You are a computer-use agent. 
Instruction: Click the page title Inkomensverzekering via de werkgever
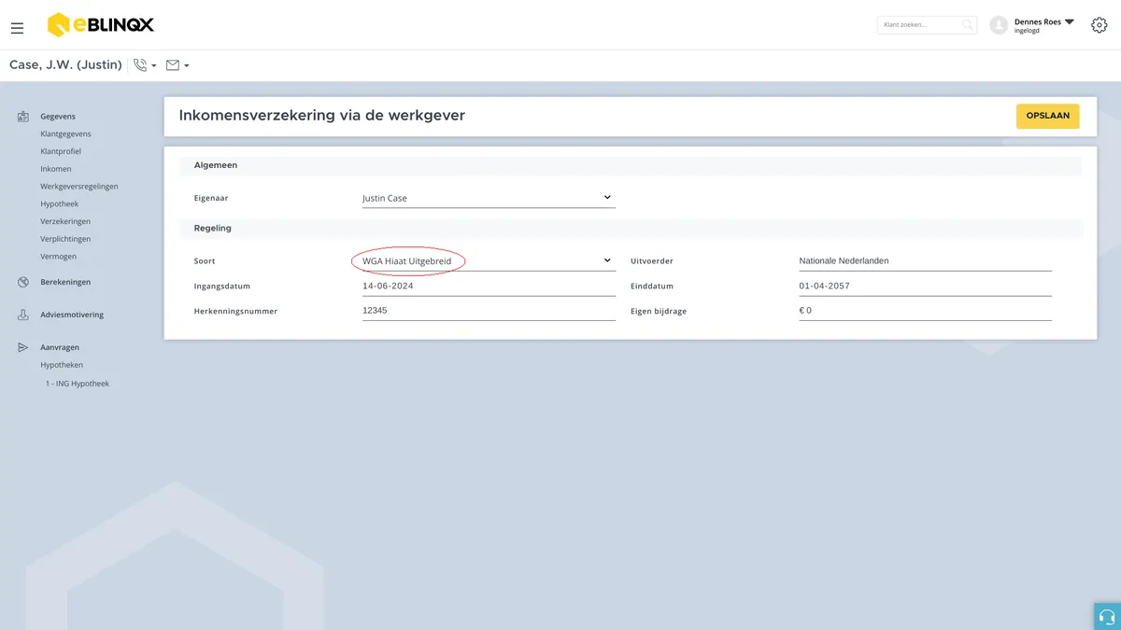click(321, 116)
